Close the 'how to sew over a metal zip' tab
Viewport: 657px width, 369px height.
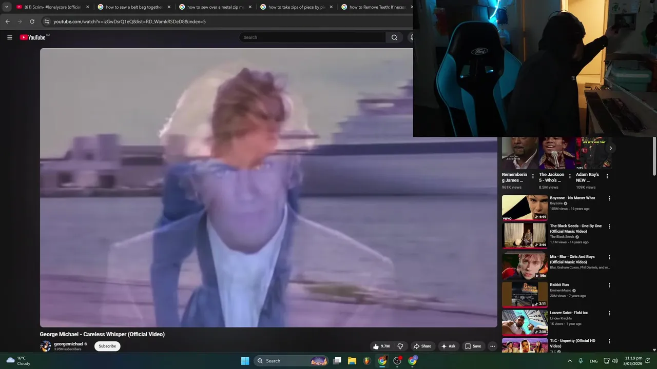click(250, 7)
